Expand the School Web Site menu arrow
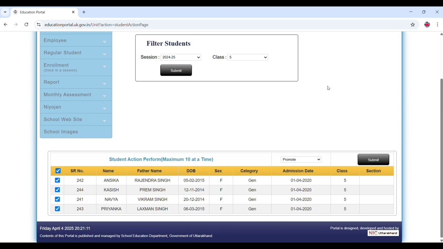The width and height of the screenshot is (443, 249). (105, 121)
